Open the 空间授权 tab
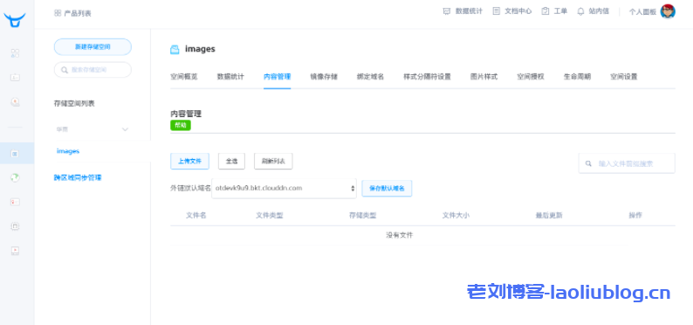 531,77
